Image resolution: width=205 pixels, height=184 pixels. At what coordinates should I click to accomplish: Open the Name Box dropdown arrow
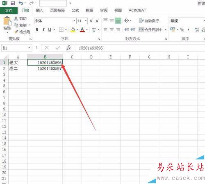[x=30, y=48]
